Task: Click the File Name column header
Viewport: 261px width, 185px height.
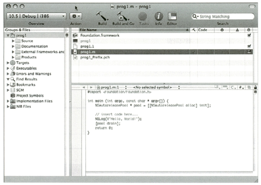Action: pyautogui.click(x=130, y=30)
